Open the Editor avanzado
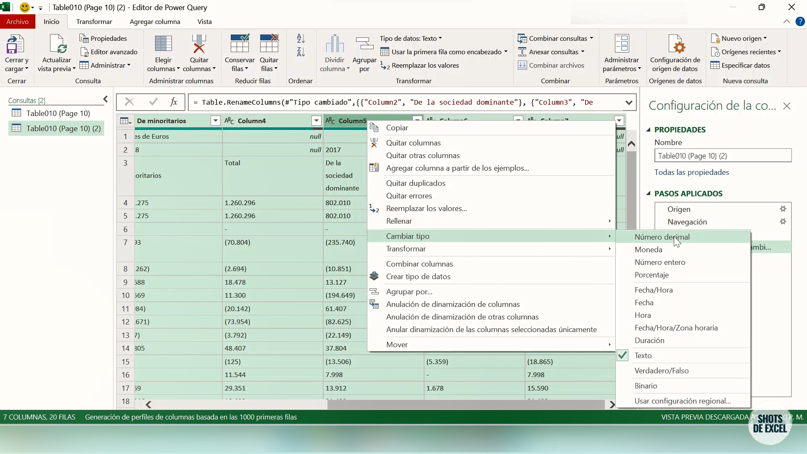Screen dimensions: 807x454 [x=109, y=52]
